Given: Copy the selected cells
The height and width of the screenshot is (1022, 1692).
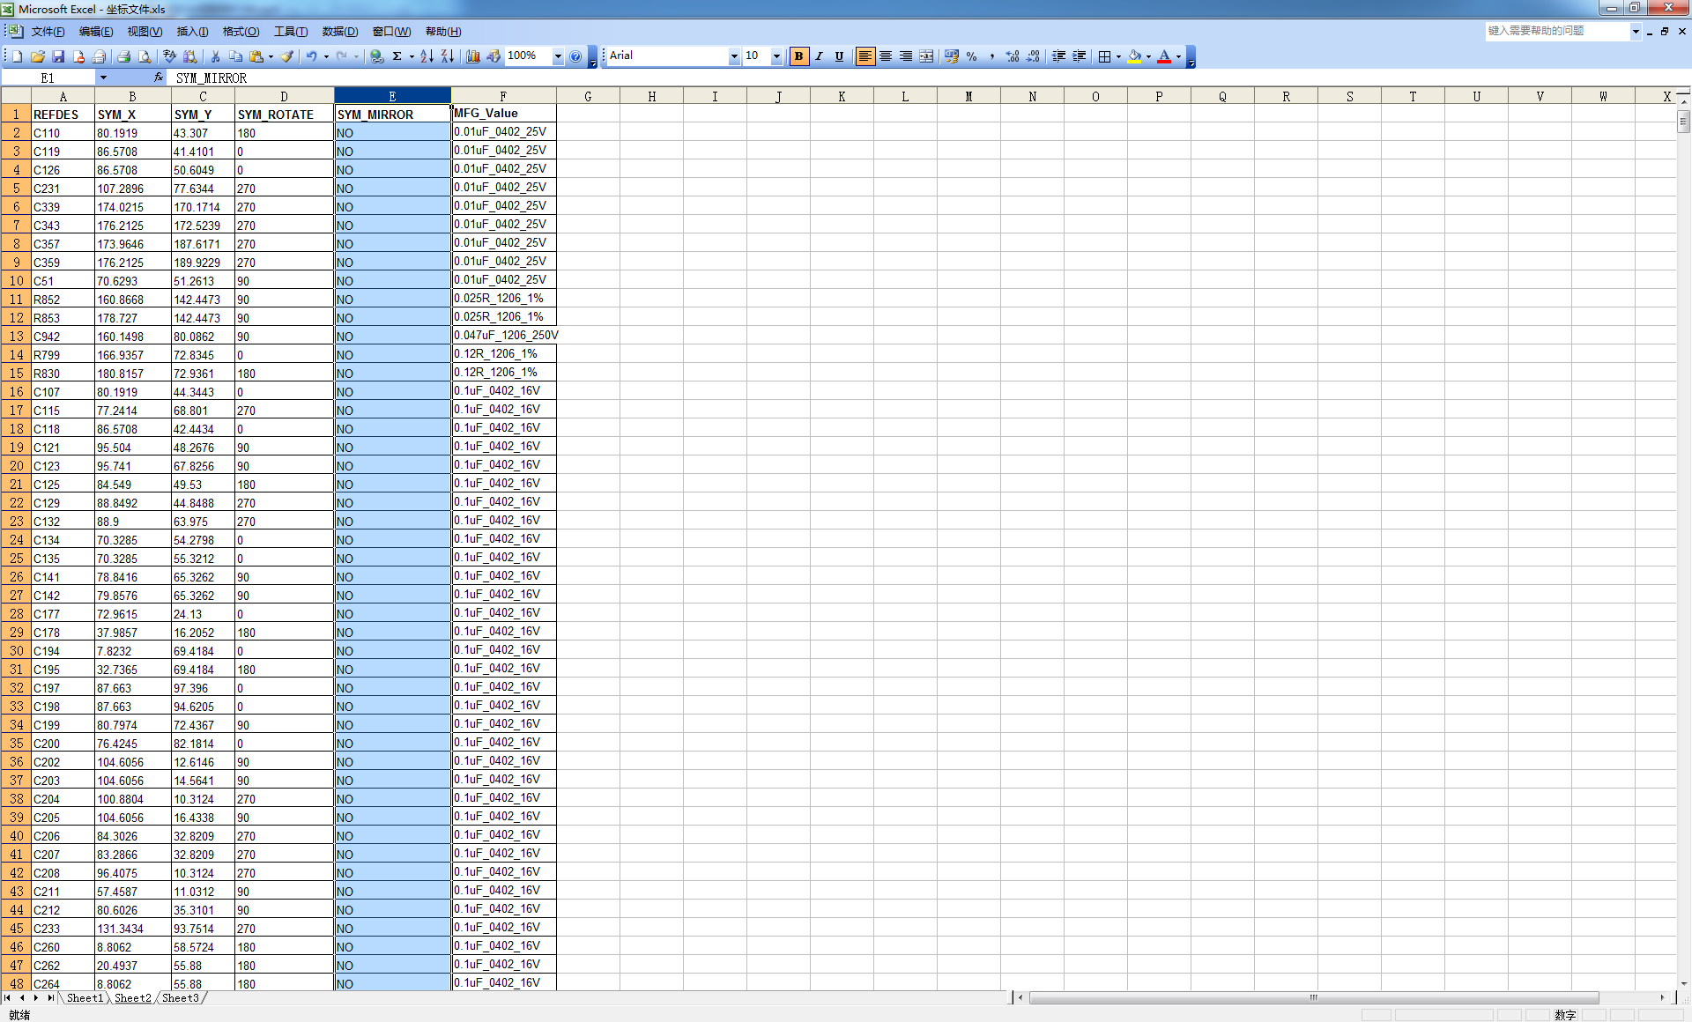Looking at the screenshot, I should click(235, 56).
